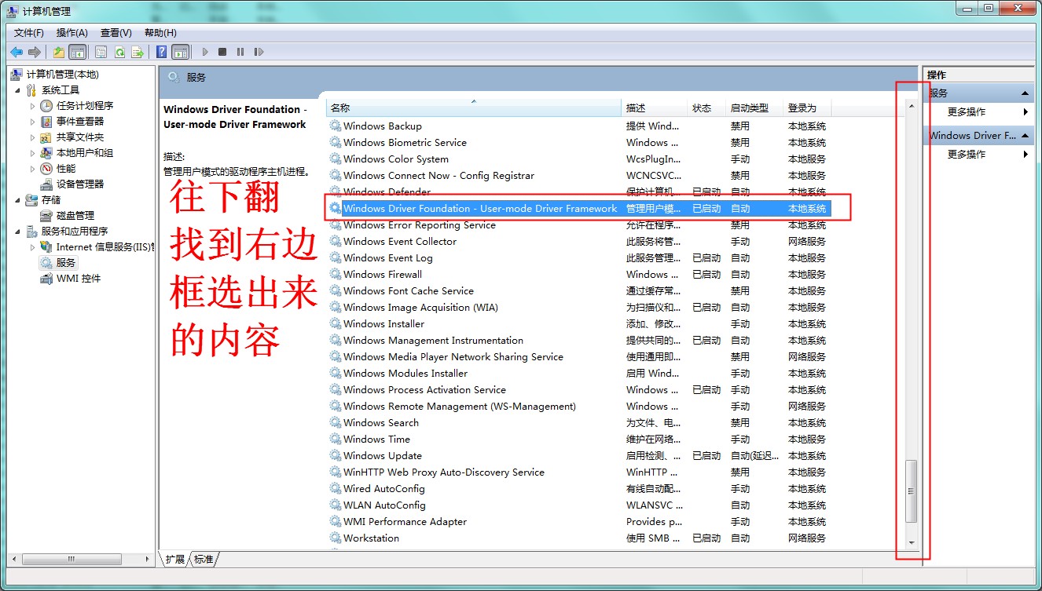Collapse the 服务 section in 操作 pane
This screenshot has height=591, width=1042.
(1025, 93)
